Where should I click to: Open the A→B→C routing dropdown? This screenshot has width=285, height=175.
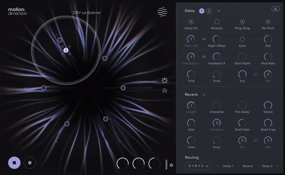click(x=198, y=166)
